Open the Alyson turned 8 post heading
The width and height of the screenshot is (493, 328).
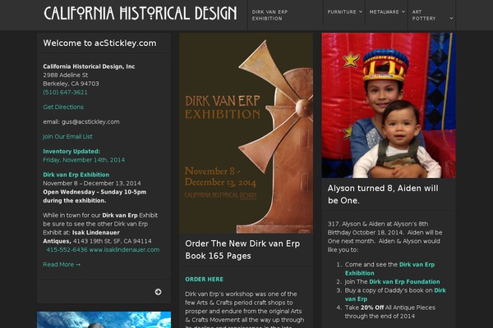click(383, 194)
